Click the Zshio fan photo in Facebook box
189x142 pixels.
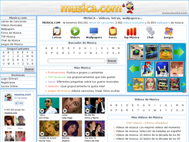point(9,121)
